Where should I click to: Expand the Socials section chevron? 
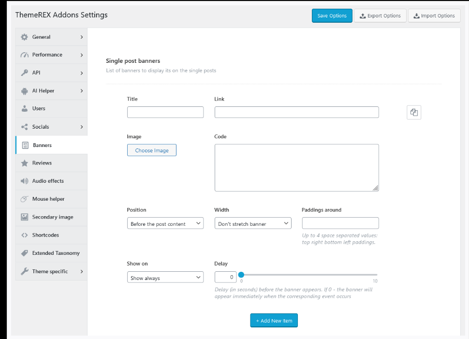click(x=82, y=127)
